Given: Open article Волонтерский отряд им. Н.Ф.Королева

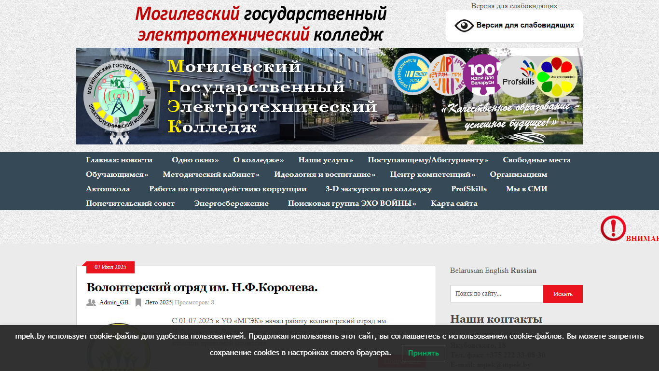Looking at the screenshot, I should point(202,287).
